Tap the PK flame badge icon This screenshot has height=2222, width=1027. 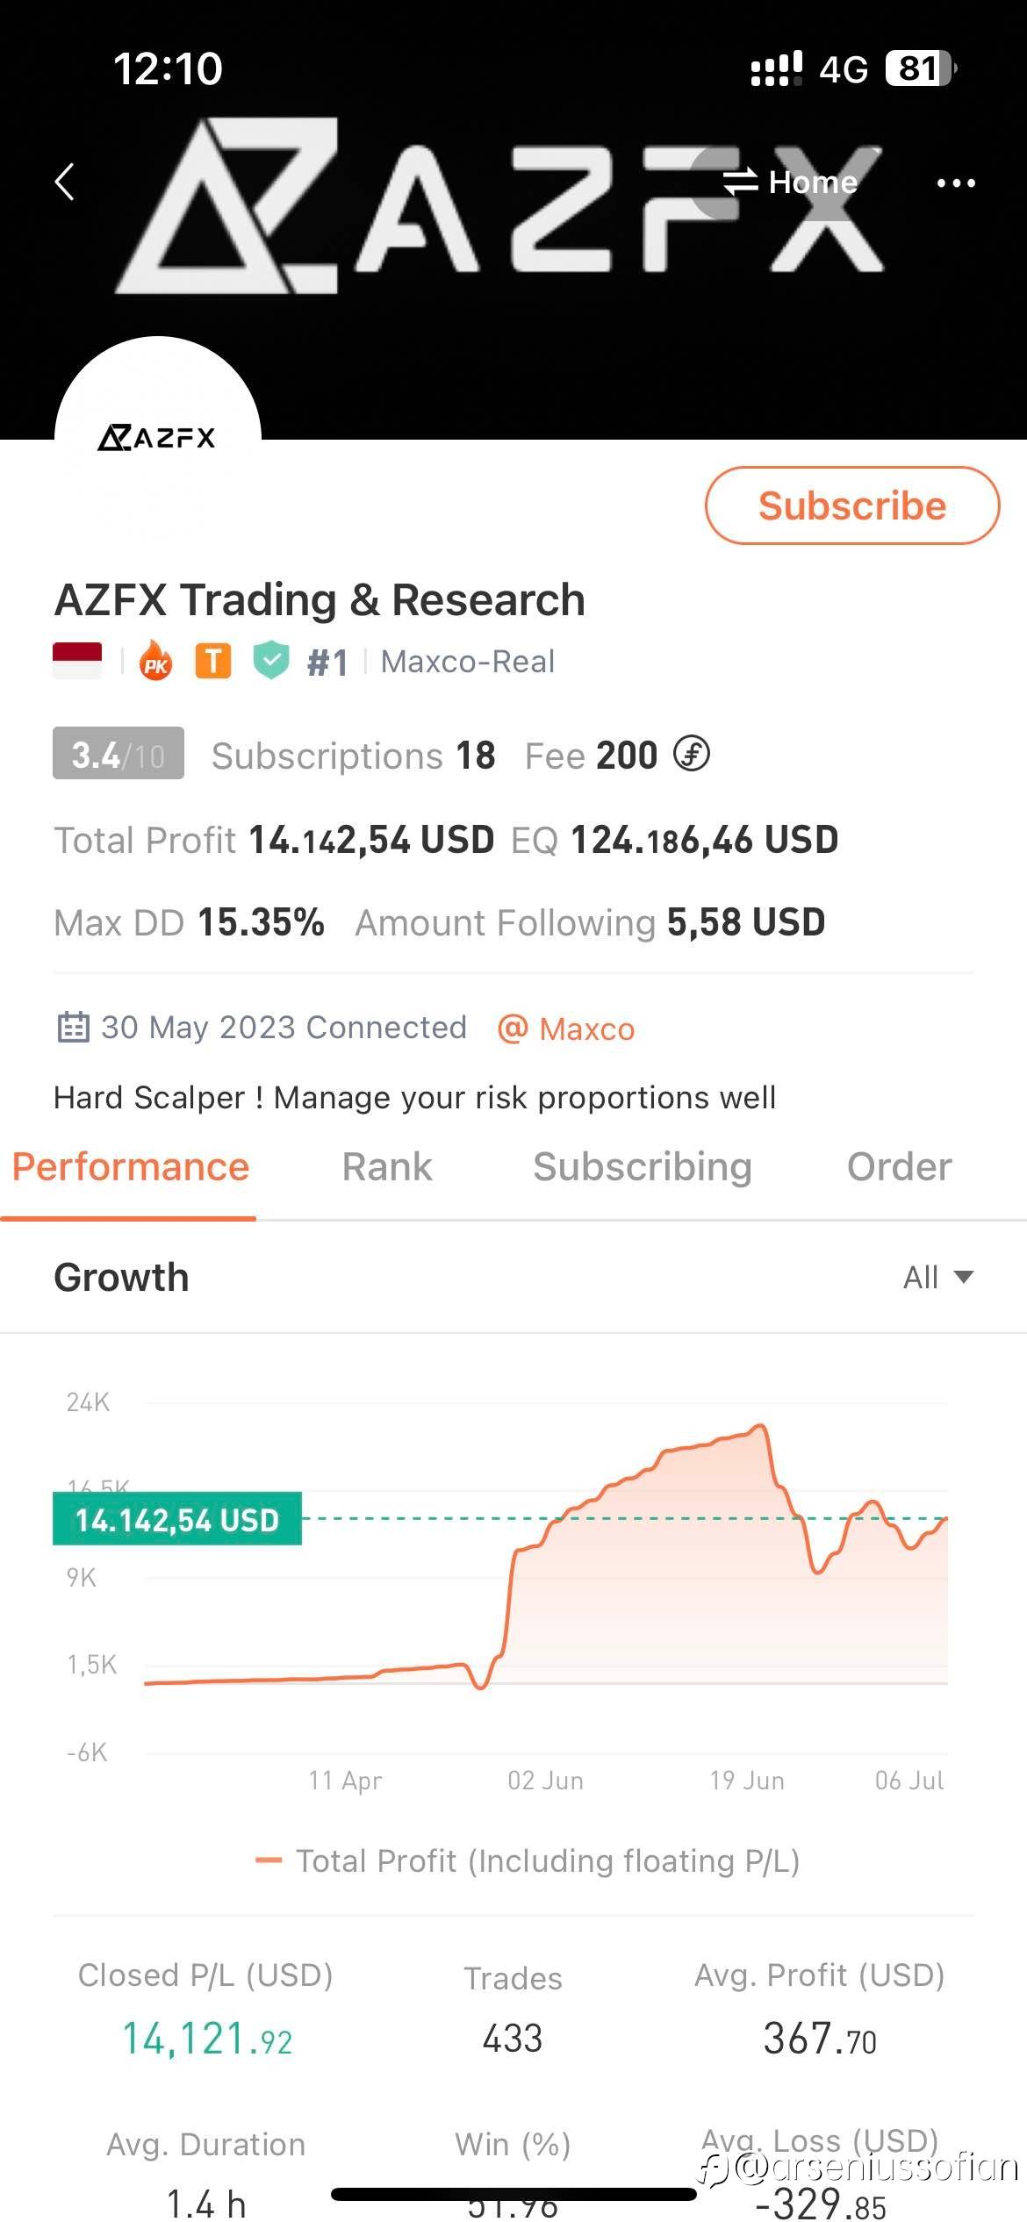[x=156, y=662]
